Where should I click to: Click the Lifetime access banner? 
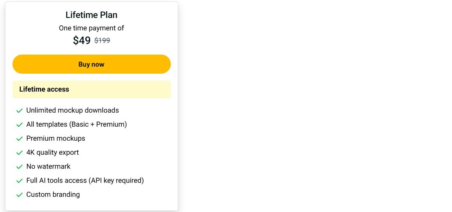pos(91,89)
